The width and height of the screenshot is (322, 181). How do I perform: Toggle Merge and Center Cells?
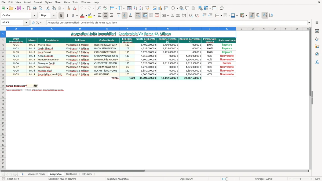click(145, 16)
